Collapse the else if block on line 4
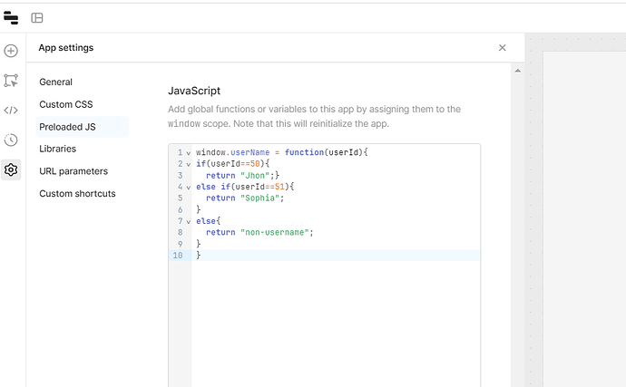Screen dimensions: 626x387 pos(188,187)
